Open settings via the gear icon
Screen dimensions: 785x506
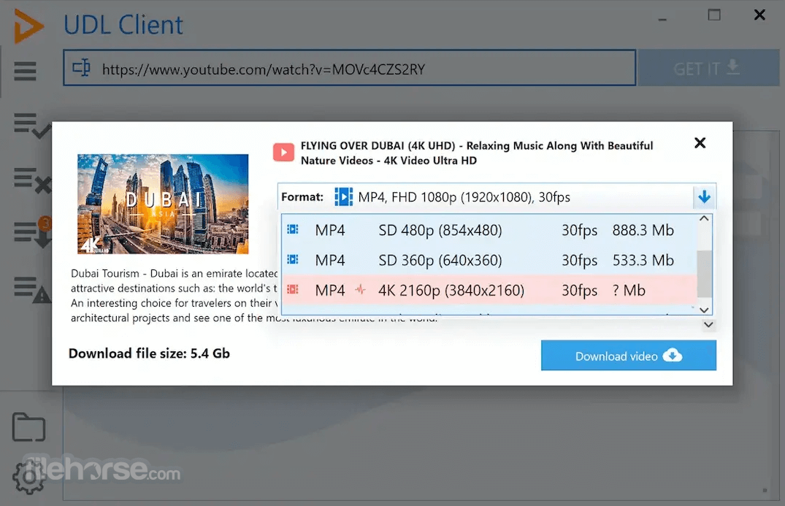28,477
